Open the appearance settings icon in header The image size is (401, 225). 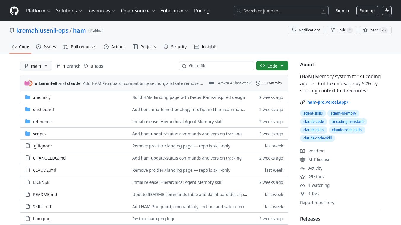386,11
